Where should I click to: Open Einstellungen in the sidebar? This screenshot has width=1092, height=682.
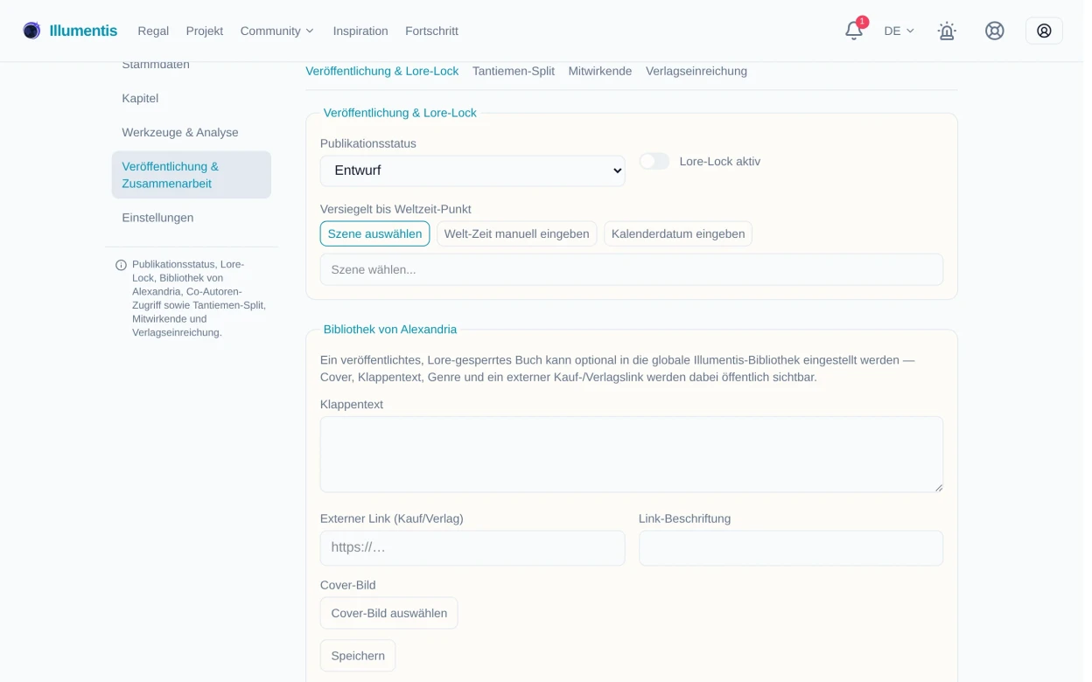[x=192, y=218]
